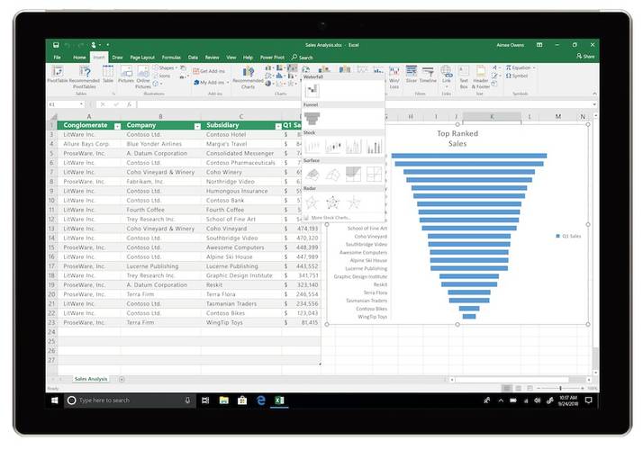Click the PivotTable button in the ribbon

click(57, 74)
